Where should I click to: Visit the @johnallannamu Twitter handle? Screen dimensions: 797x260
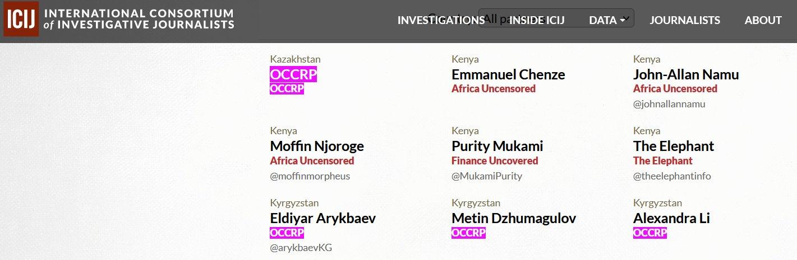669,104
